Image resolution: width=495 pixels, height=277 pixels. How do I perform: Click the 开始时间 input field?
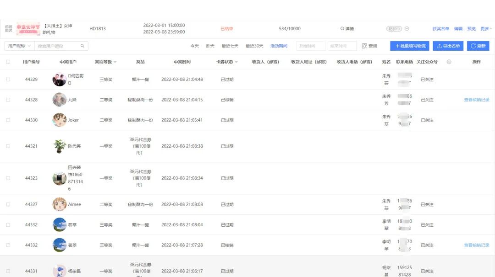pos(310,46)
